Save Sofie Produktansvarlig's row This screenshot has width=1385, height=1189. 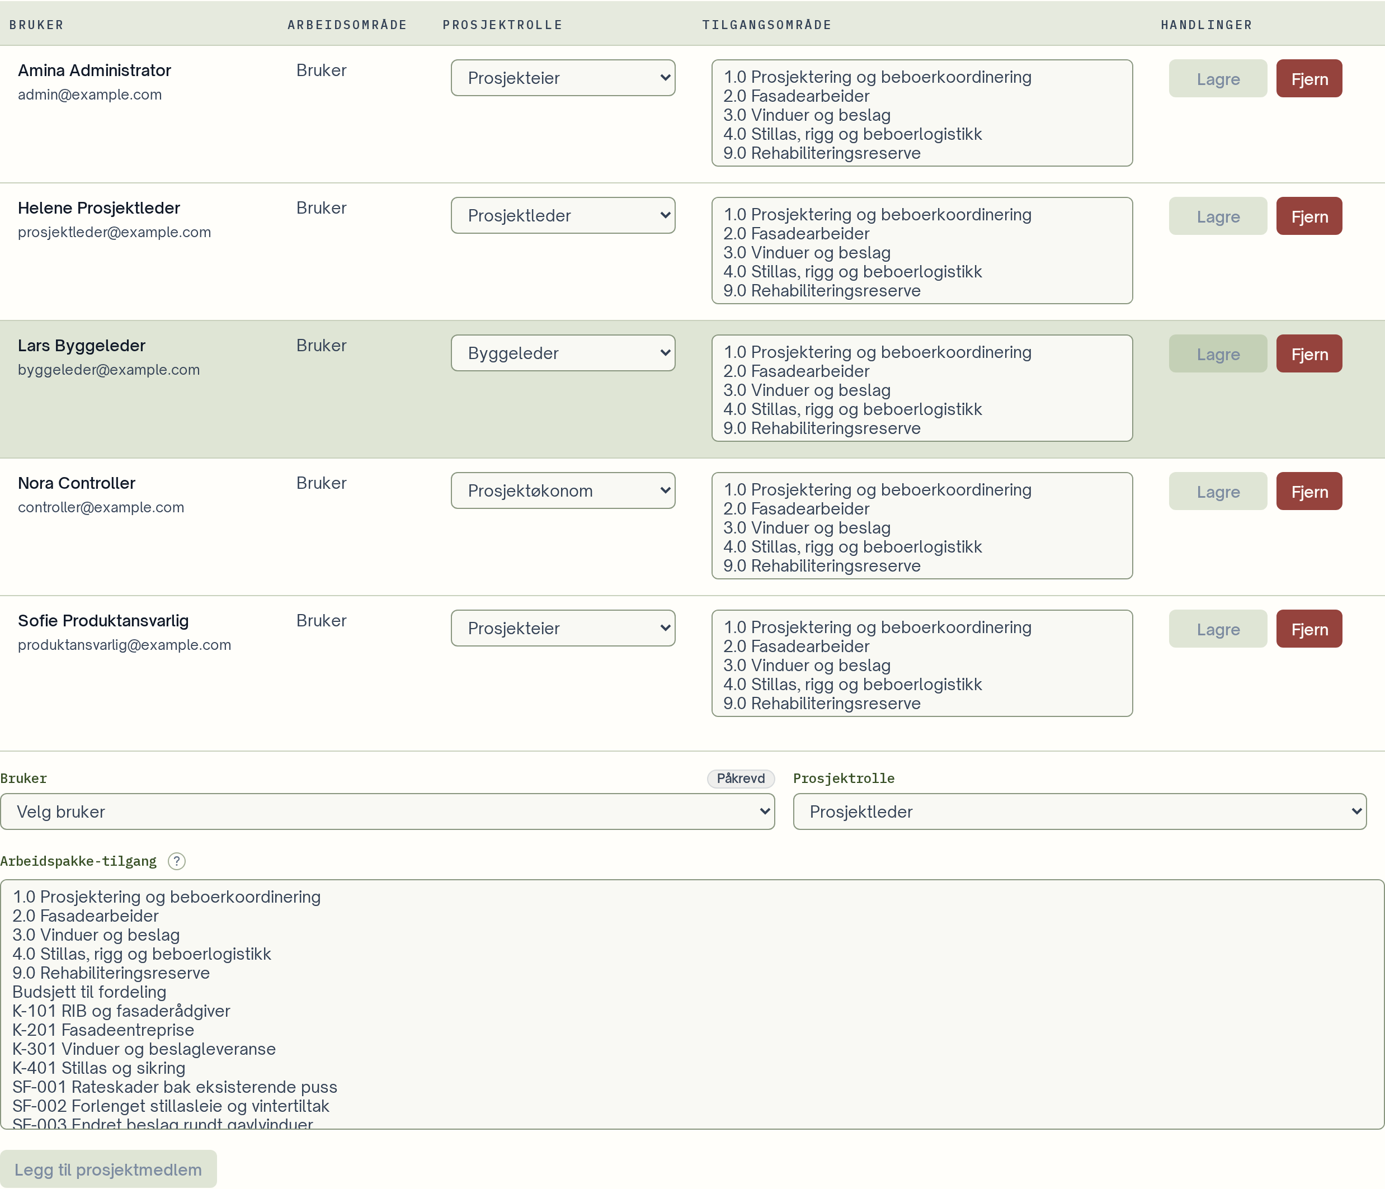[1218, 630]
